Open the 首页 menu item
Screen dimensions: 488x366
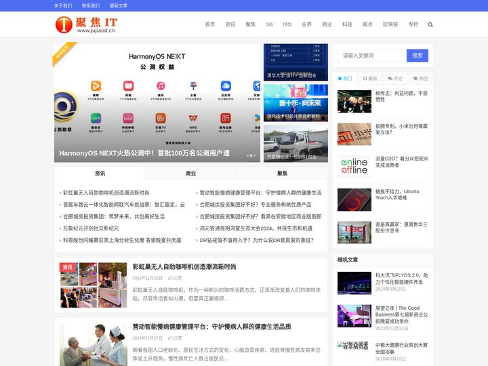point(209,24)
